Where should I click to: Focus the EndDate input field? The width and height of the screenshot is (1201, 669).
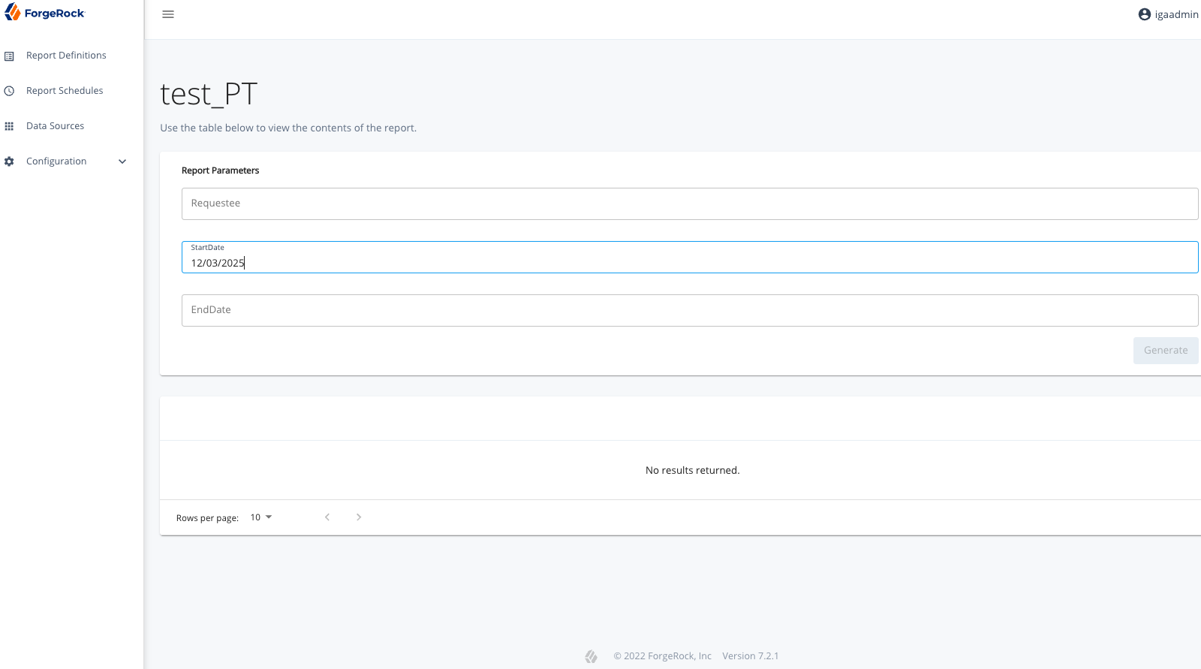pyautogui.click(x=690, y=310)
